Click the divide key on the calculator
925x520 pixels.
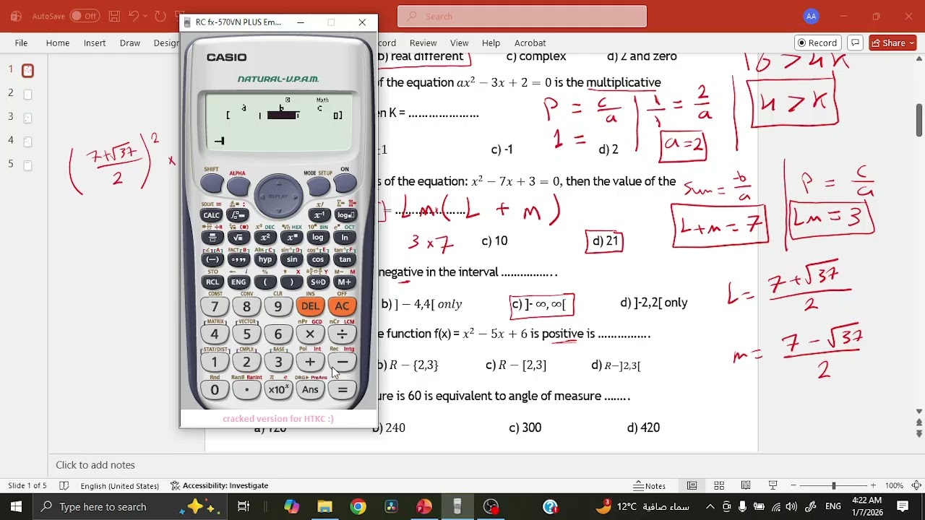(342, 334)
